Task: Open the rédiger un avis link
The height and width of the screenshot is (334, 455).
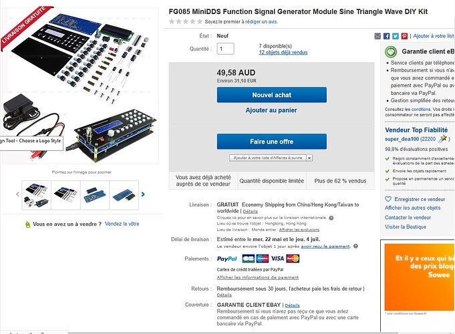Action: click(x=261, y=21)
